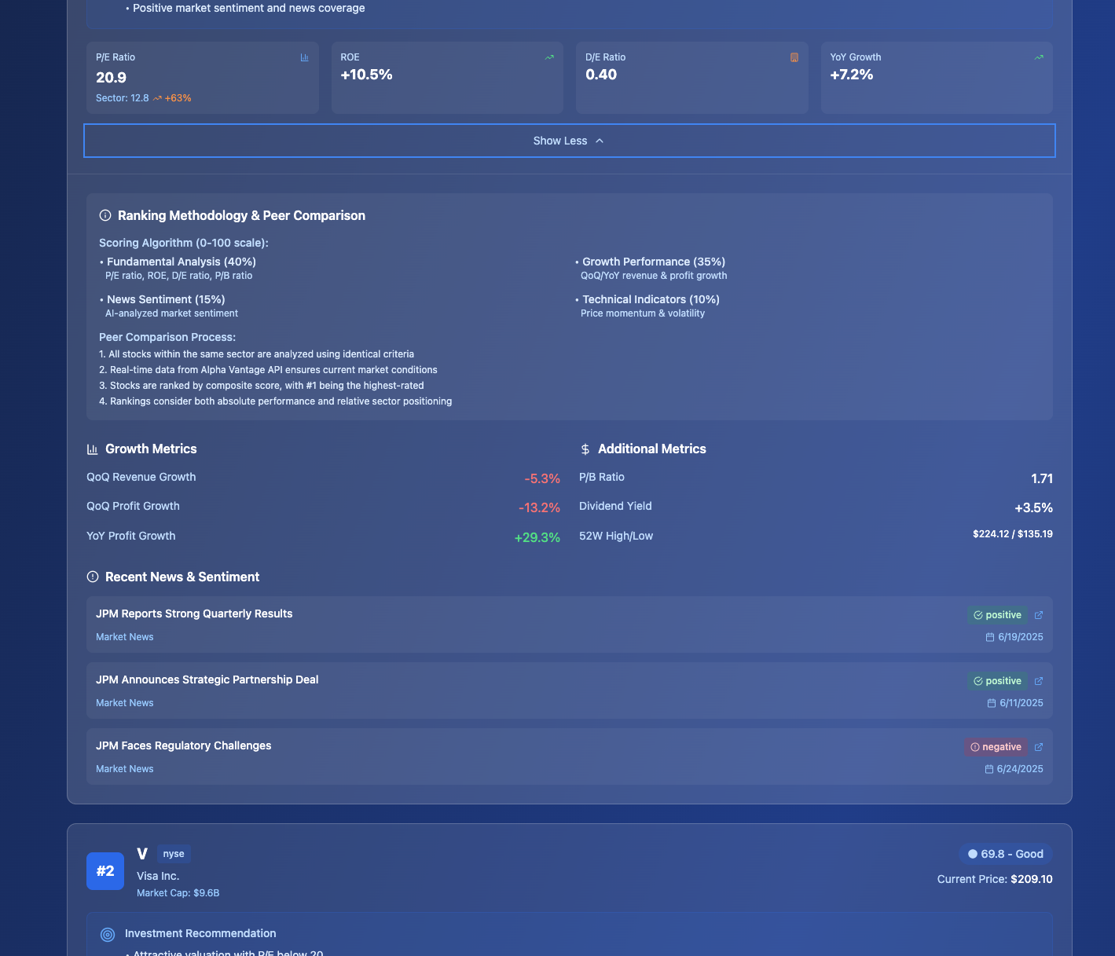Click the trending icon in YoY Growth card

(x=1039, y=57)
